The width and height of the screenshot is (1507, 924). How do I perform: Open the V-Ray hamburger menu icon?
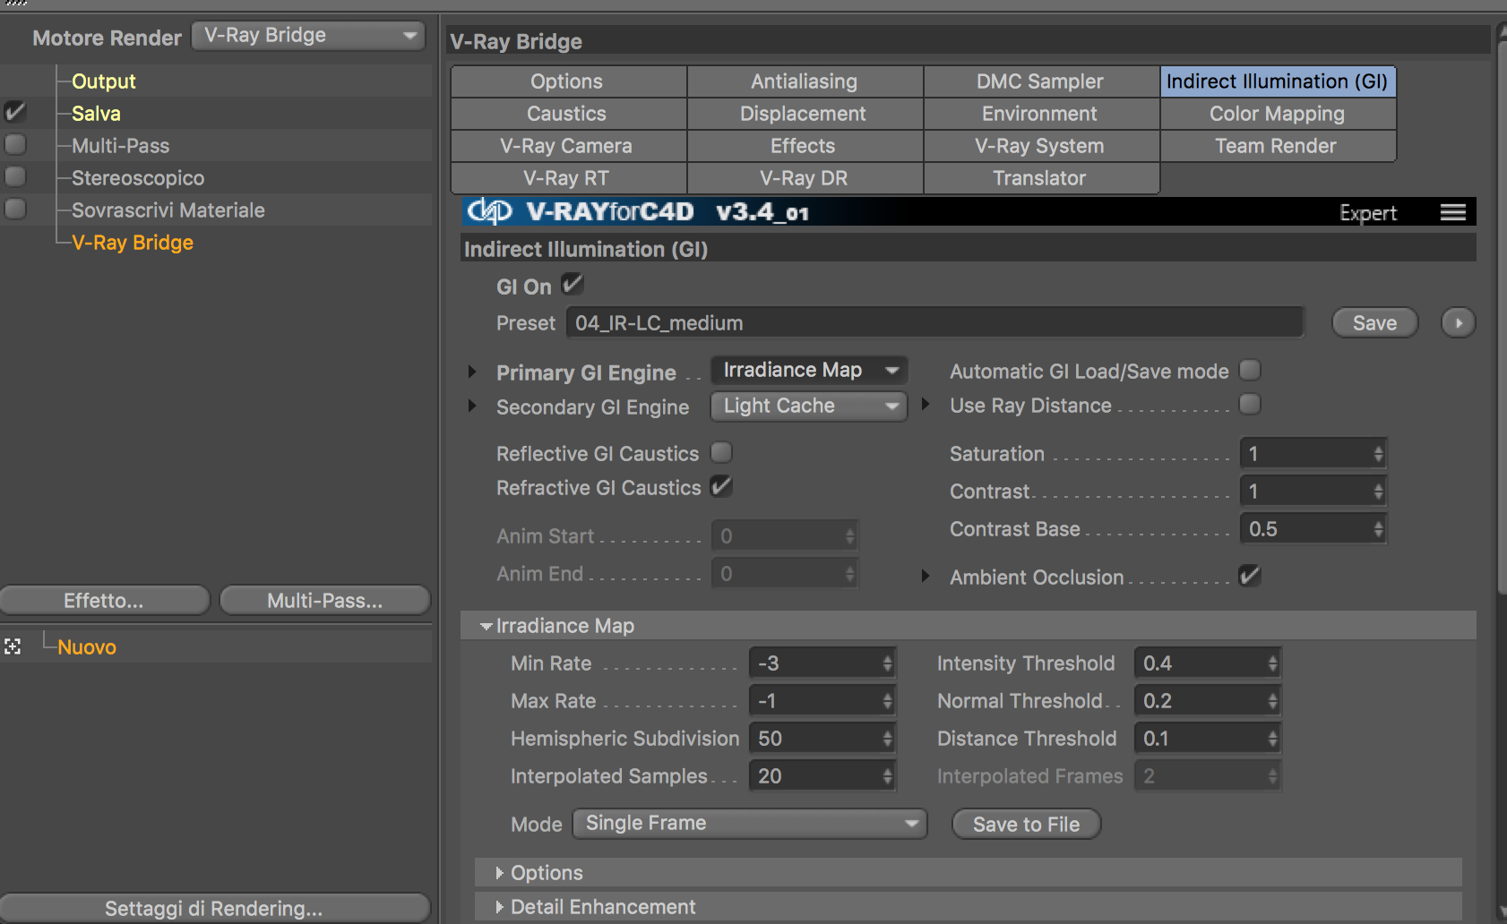click(1452, 212)
